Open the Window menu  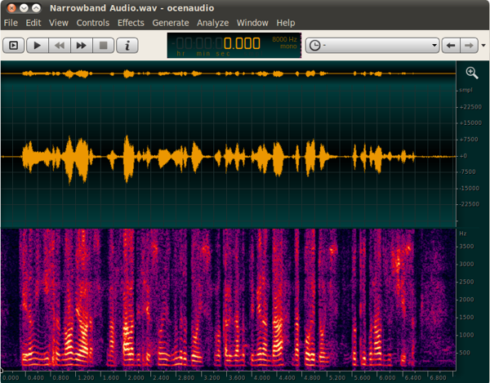point(252,23)
